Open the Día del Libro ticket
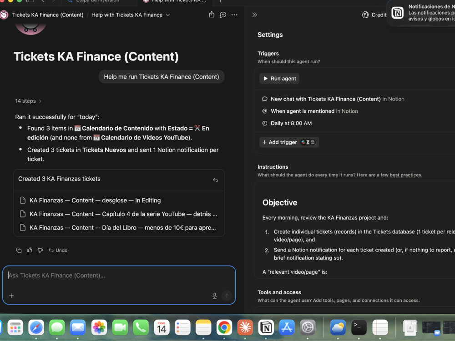Viewport: 455px width, 341px height. point(119,228)
